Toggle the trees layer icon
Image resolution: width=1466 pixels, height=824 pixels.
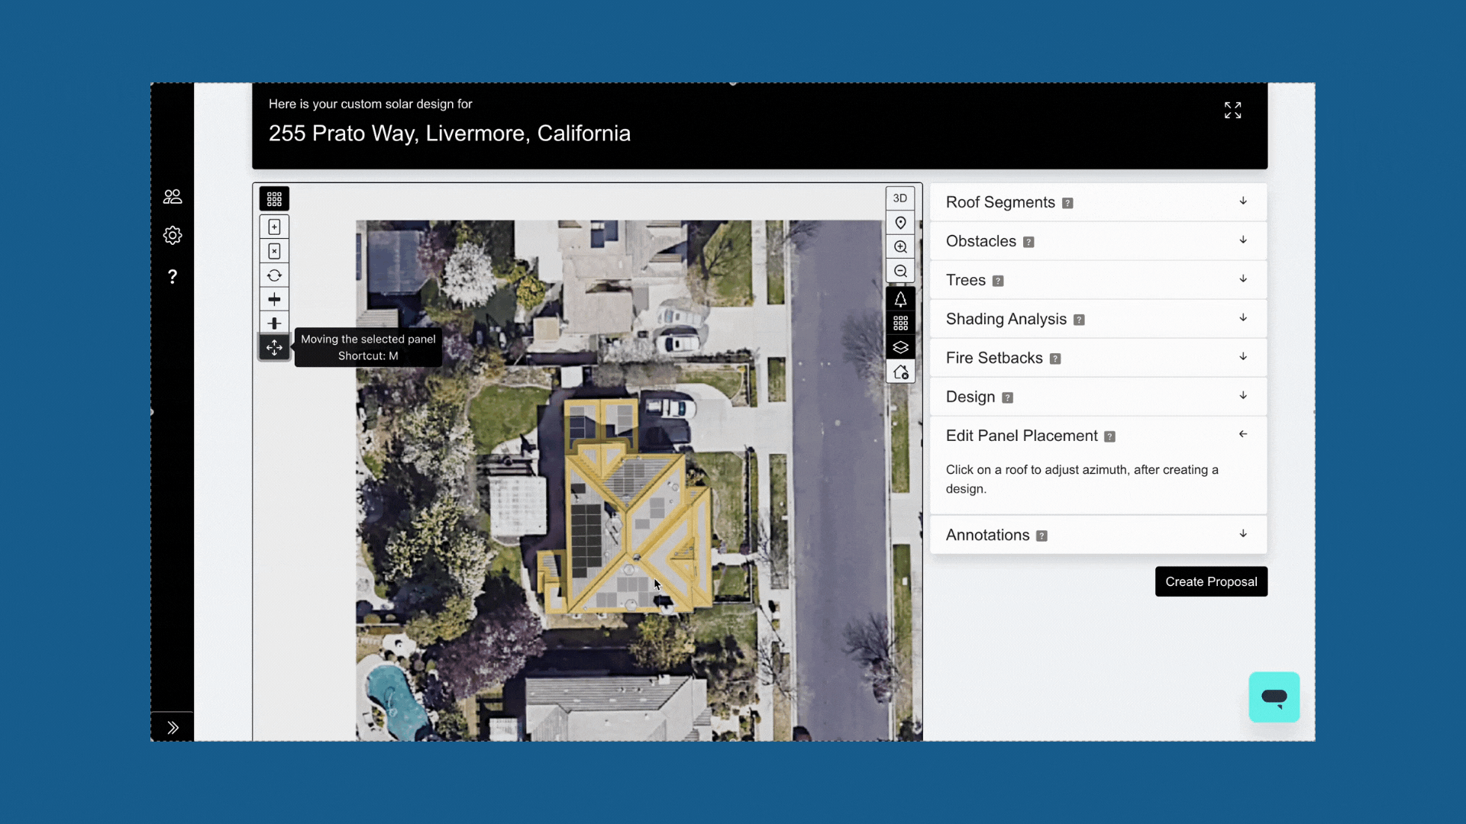tap(900, 299)
